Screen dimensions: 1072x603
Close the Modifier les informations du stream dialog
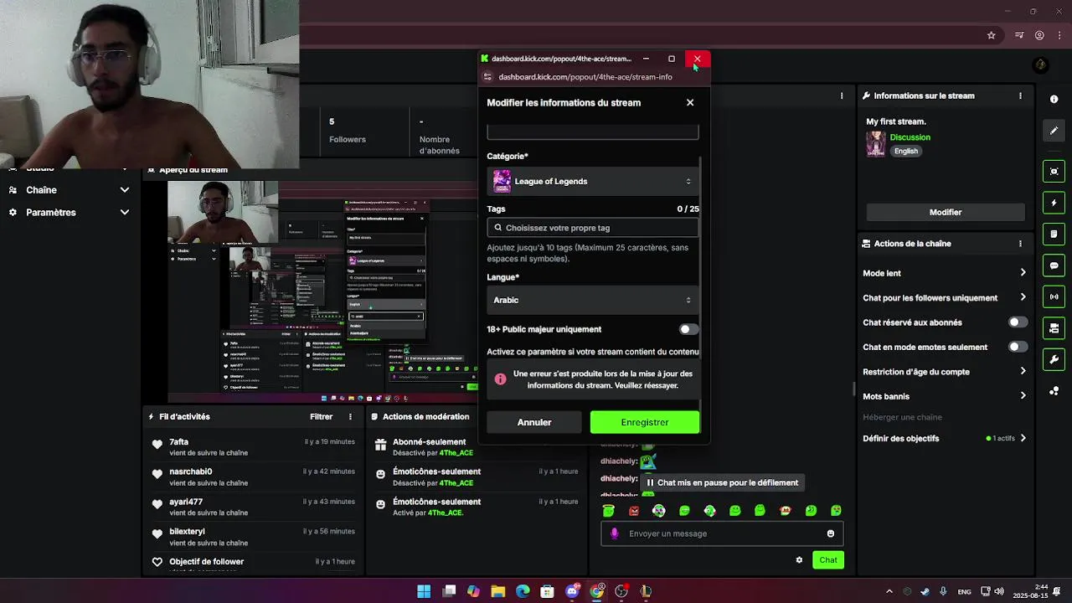tap(690, 102)
